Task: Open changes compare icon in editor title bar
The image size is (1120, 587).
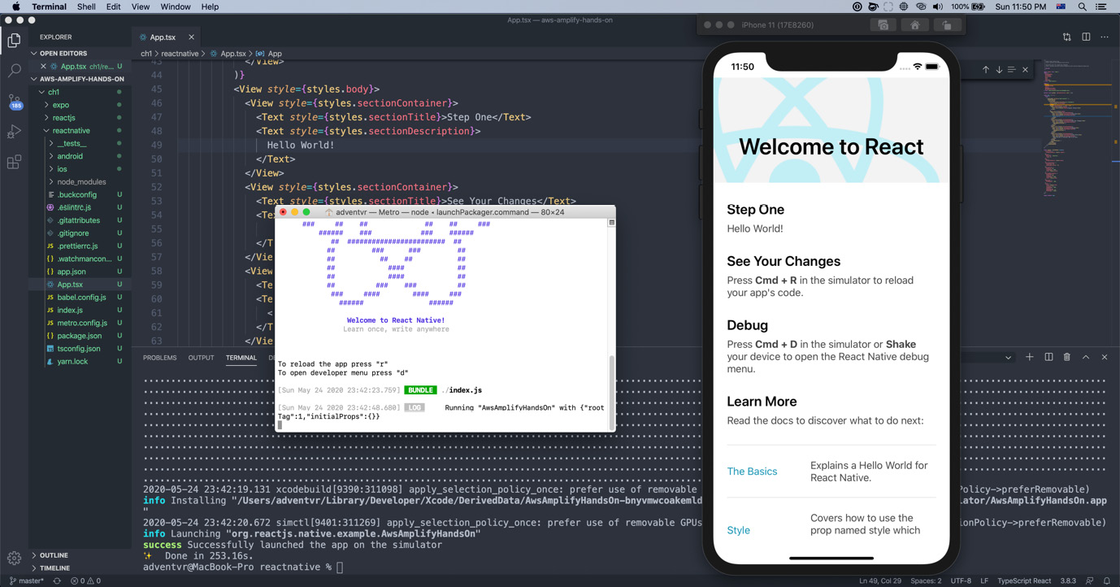Action: click(x=1066, y=37)
